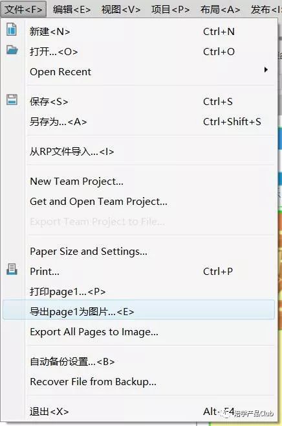Open the 文件<F> menu
This screenshot has height=426, width=282.
23,10
